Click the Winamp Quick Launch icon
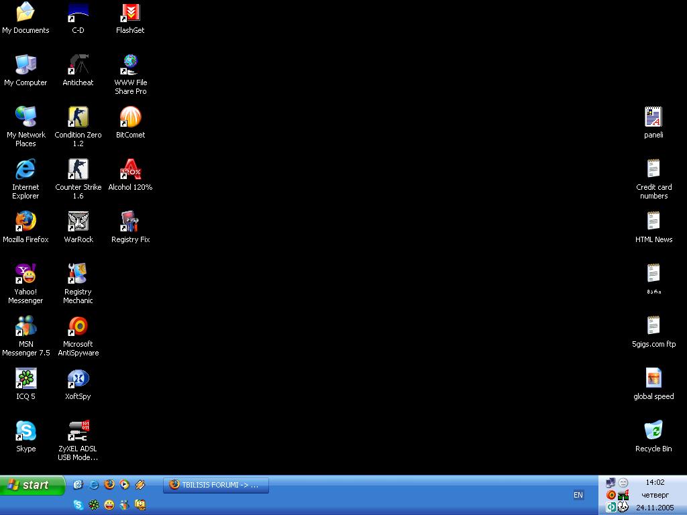This screenshot has width=687, height=515. coord(140,484)
